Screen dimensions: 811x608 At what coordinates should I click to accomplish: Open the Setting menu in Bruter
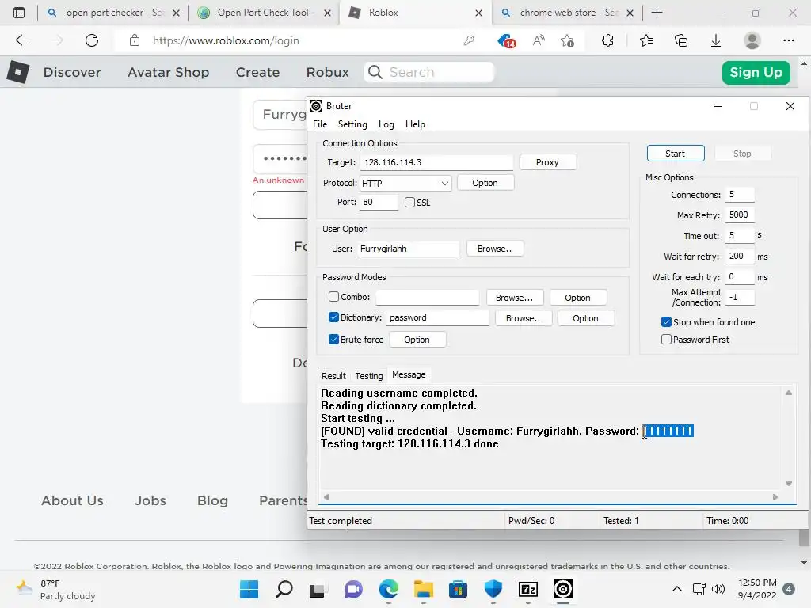tap(352, 124)
